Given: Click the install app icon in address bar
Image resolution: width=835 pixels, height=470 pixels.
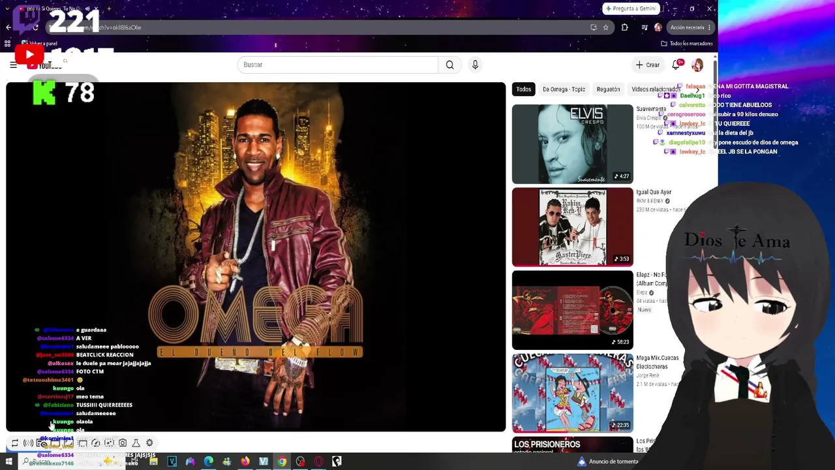Looking at the screenshot, I should pyautogui.click(x=593, y=27).
